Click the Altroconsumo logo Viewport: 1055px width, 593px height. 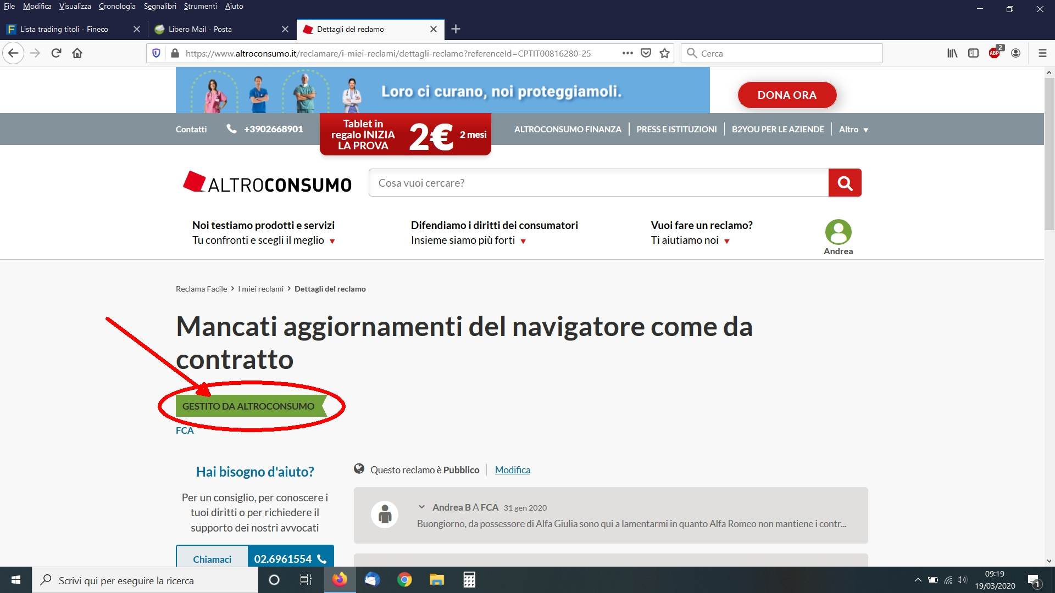[267, 182]
